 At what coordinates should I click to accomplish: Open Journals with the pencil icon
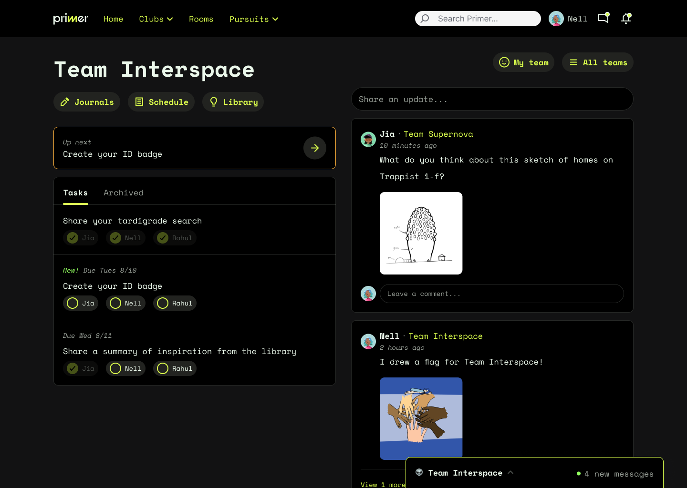87,102
